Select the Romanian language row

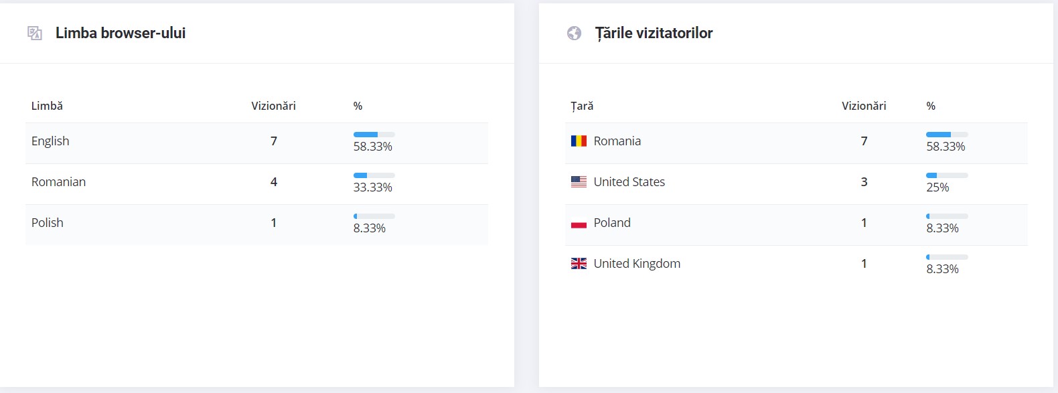(256, 184)
